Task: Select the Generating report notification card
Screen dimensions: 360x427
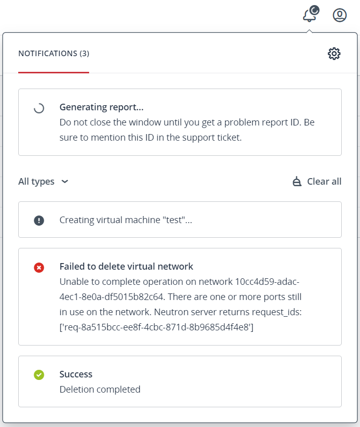Action: click(180, 122)
